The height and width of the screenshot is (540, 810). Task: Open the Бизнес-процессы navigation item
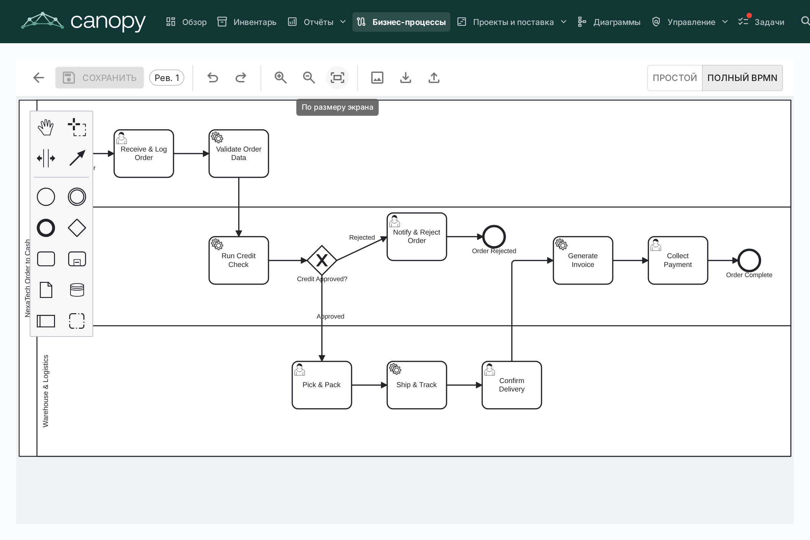click(x=401, y=22)
